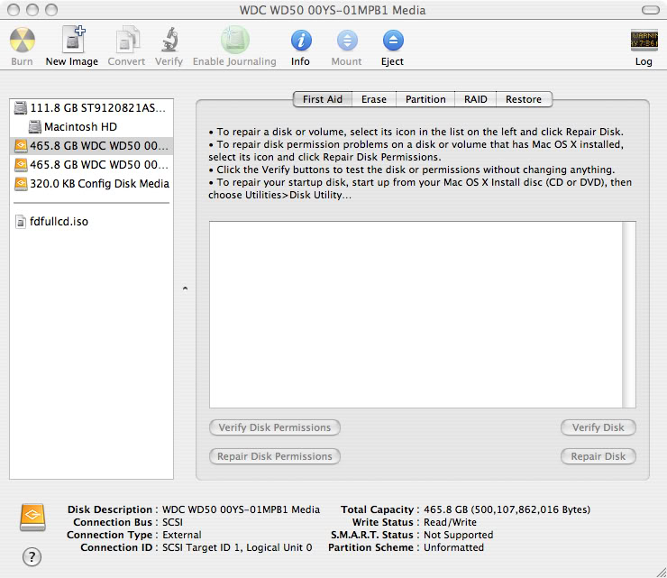667x578 pixels.
Task: Click Verify Disk Permissions button
Action: click(x=275, y=427)
